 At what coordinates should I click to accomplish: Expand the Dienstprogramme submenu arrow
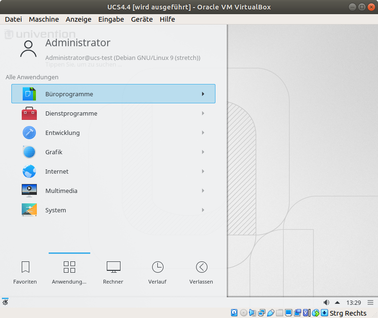[203, 113]
